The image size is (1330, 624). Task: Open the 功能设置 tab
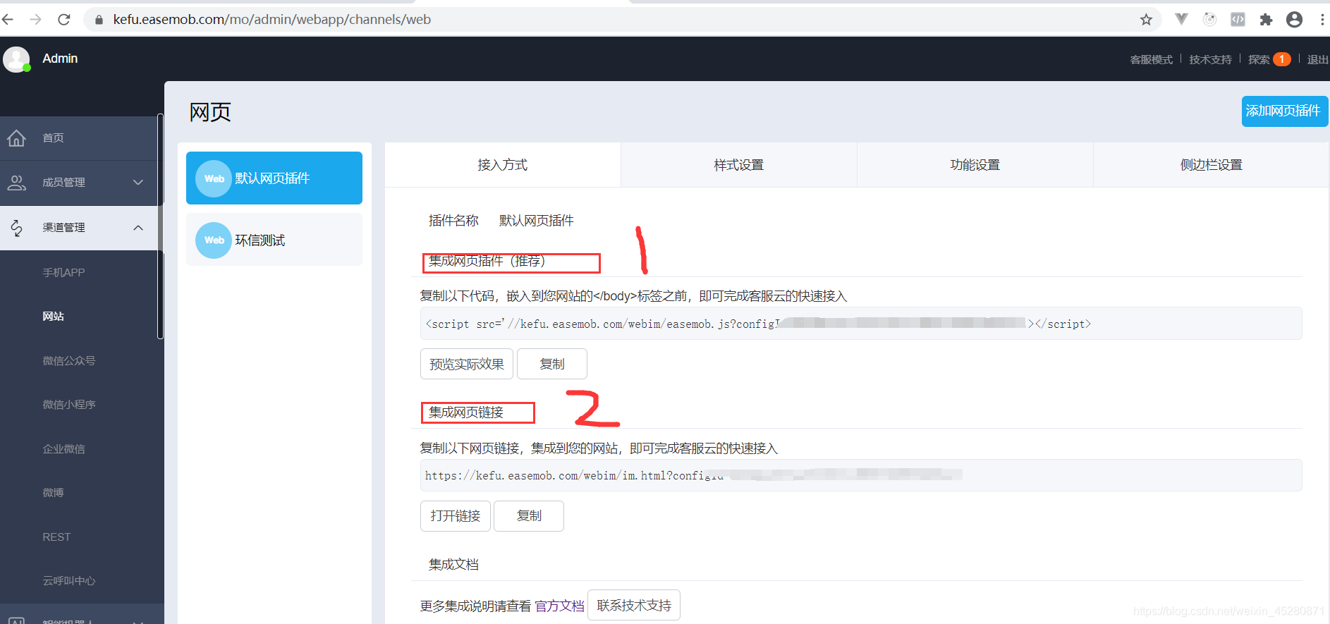coord(975,165)
